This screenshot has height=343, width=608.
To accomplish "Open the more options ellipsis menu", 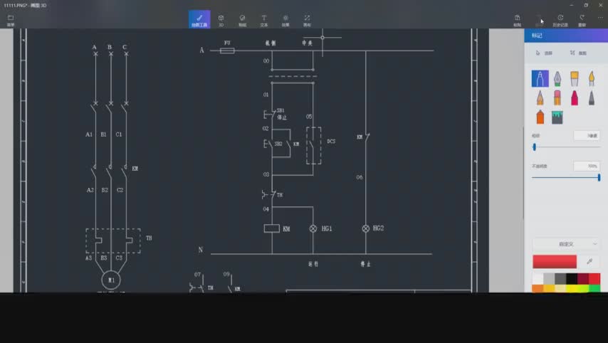I will pyautogui.click(x=600, y=18).
